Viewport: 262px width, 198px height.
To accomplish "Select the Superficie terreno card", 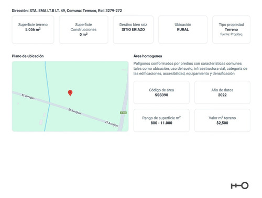I will pos(33,29).
